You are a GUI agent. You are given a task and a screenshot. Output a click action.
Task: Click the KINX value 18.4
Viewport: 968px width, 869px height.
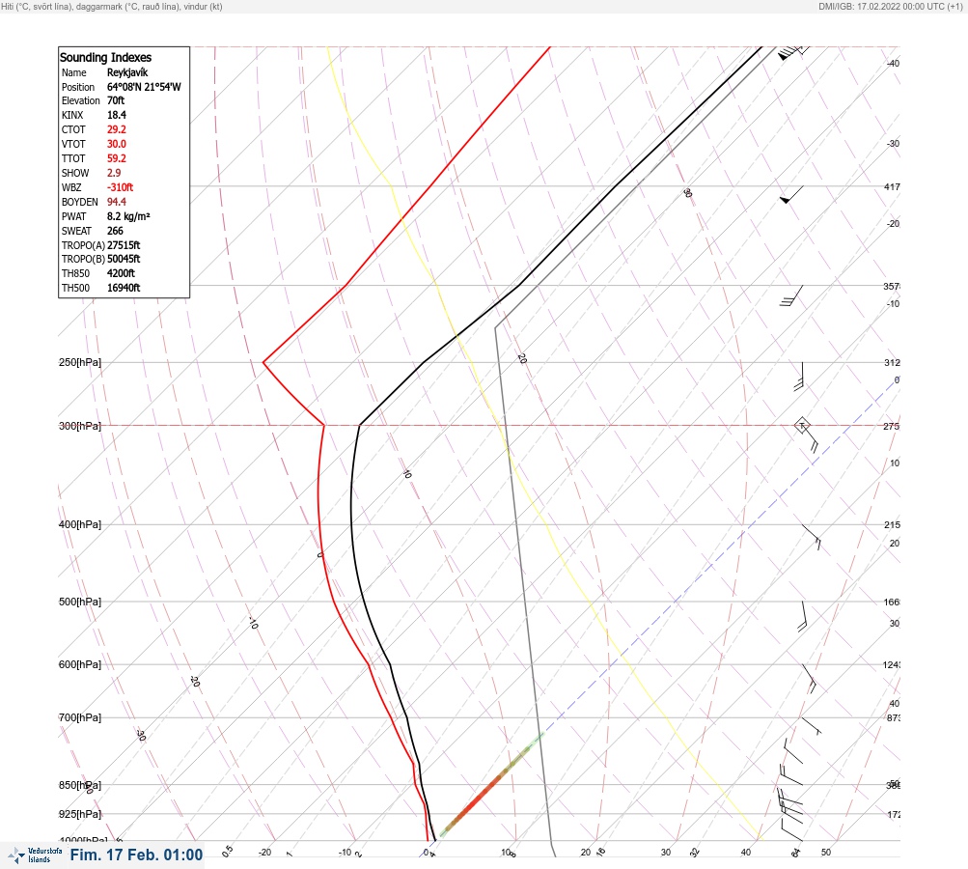click(x=116, y=115)
